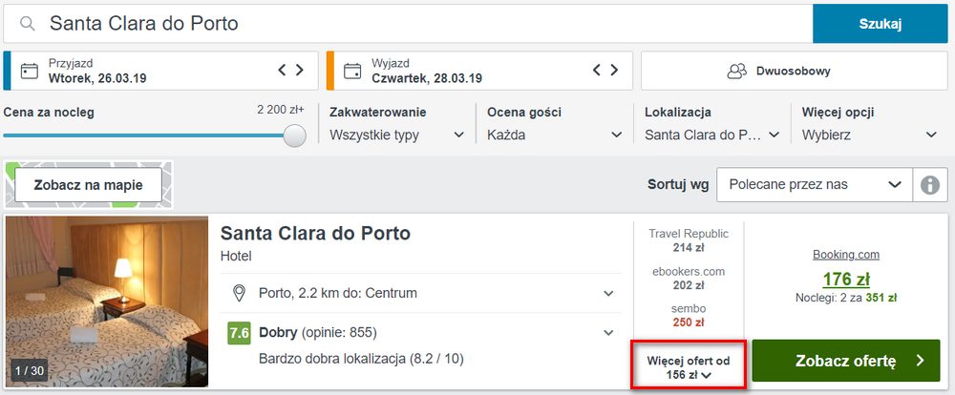955x395 pixels.
Task: Open the Ocena gości rating dropdown
Action: (x=554, y=135)
